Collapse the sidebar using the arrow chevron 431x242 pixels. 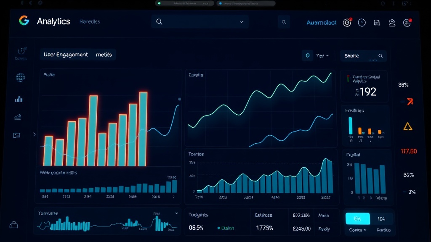pyautogui.click(x=34, y=134)
